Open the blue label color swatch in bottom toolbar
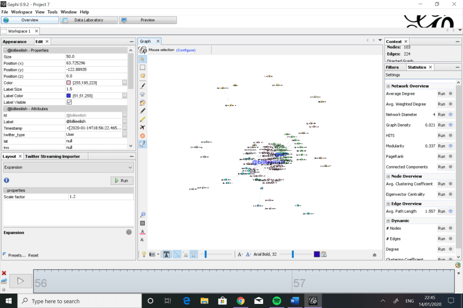The width and height of the screenshot is (463, 308). click(x=317, y=254)
